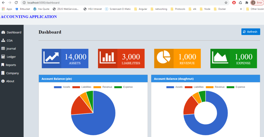Click the Expense area chart icon tile
The width and height of the screenshot is (264, 137).
point(220,58)
